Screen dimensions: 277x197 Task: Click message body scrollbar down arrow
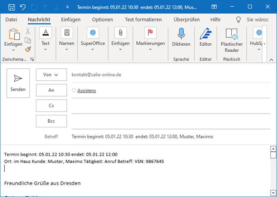(273, 193)
